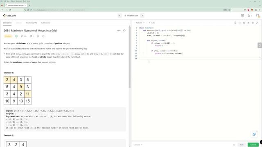The height and width of the screenshot is (147, 262).
Task: Expand the Console panel
Action: pos(138,145)
